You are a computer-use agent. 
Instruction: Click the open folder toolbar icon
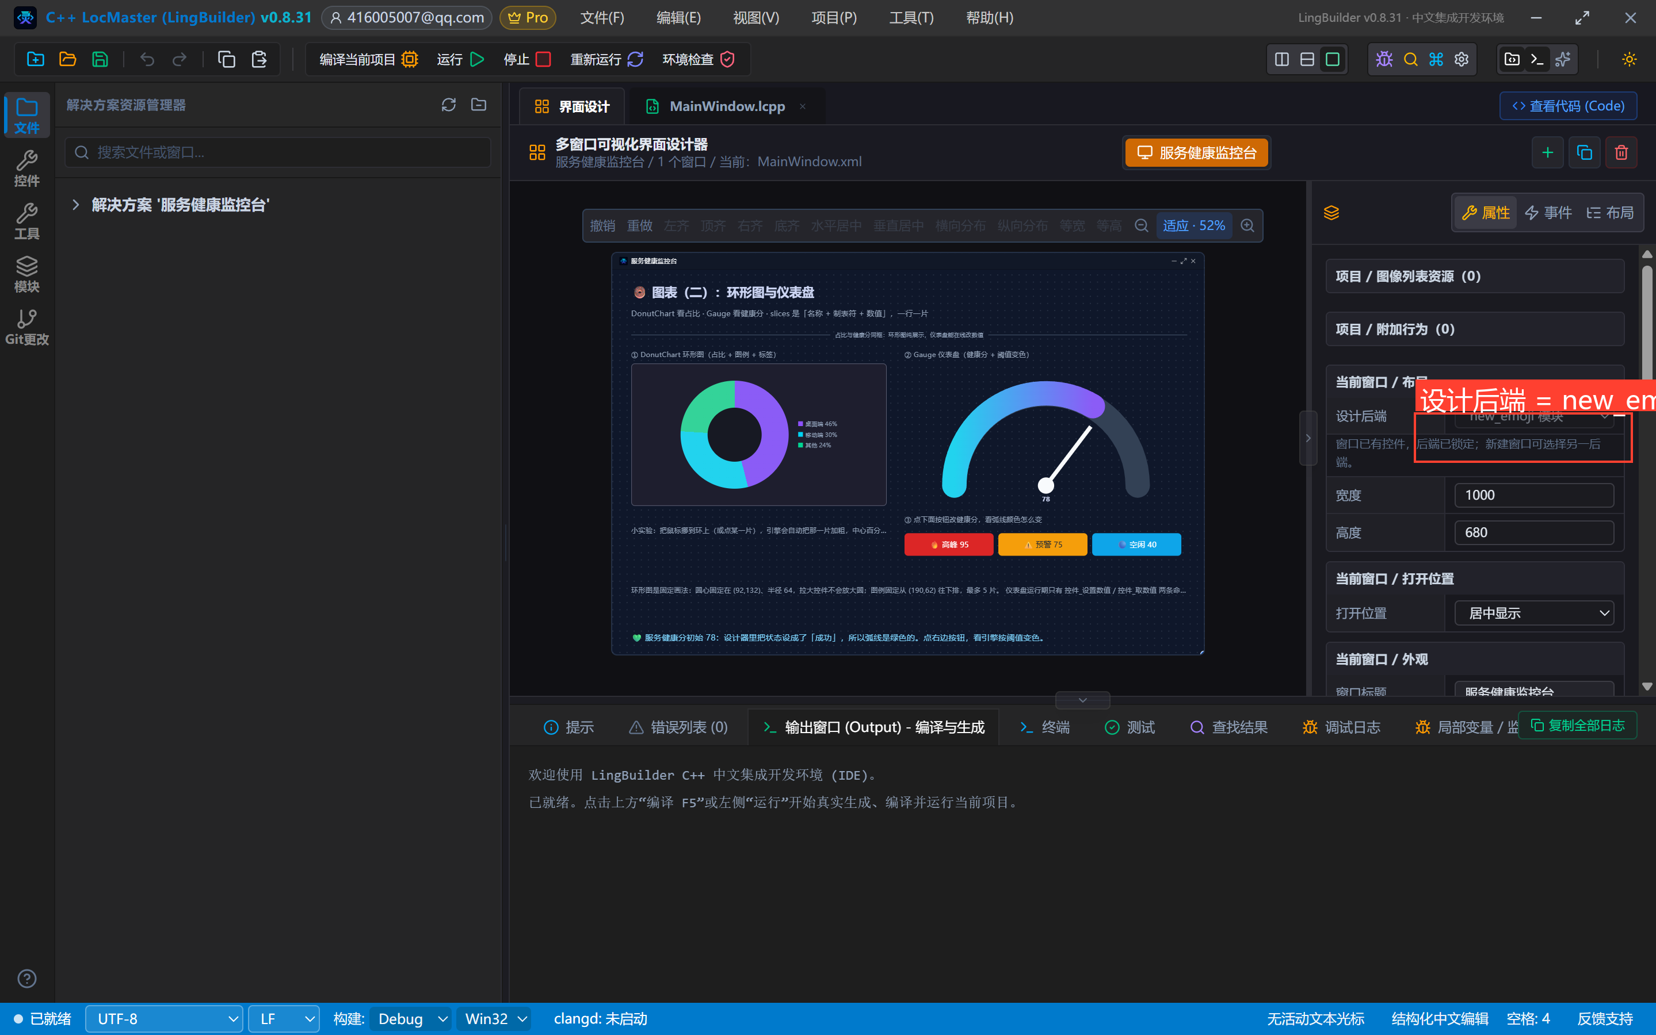(x=68, y=60)
